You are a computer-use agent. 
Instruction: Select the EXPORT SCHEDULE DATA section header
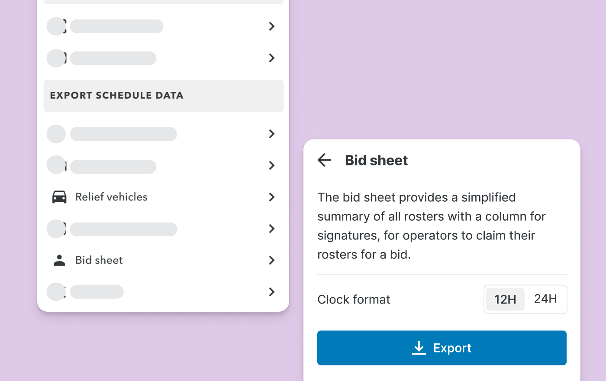[117, 96]
